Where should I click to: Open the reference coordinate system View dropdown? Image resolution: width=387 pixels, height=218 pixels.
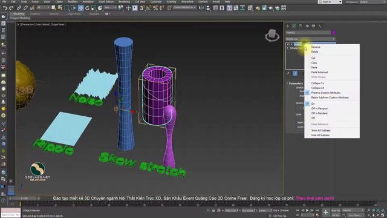(x=110, y=8)
